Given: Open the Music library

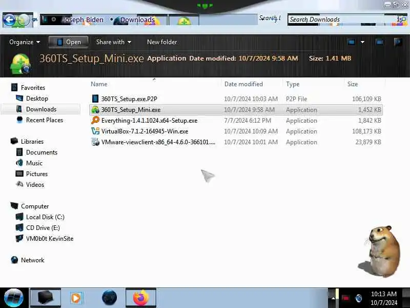Looking at the screenshot, I should click(34, 163).
